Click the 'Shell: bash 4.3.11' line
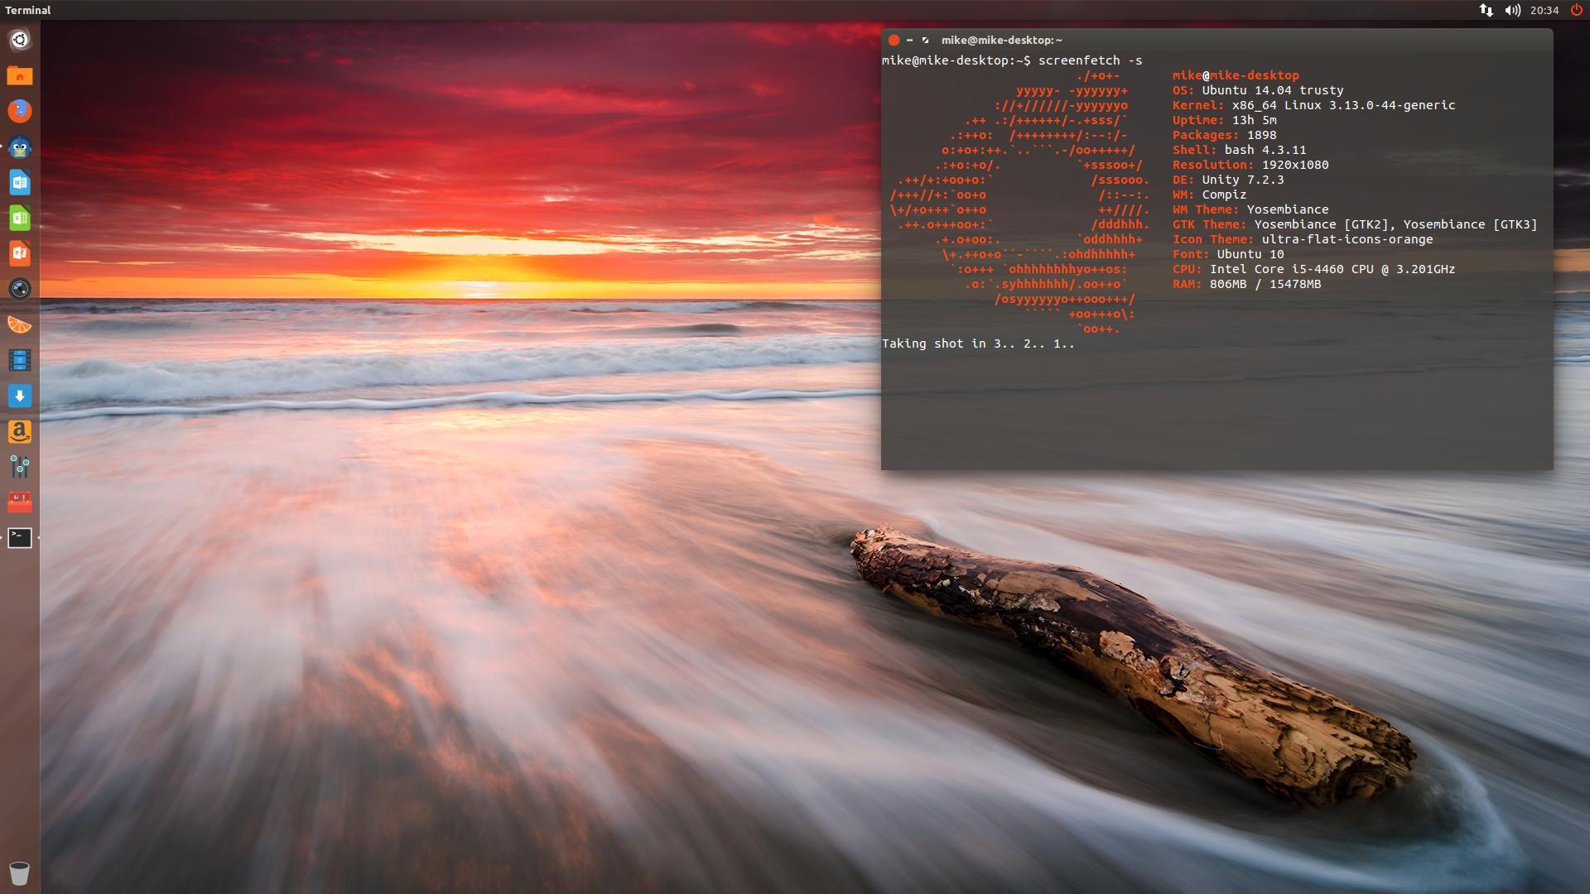This screenshot has width=1590, height=894. (1239, 150)
